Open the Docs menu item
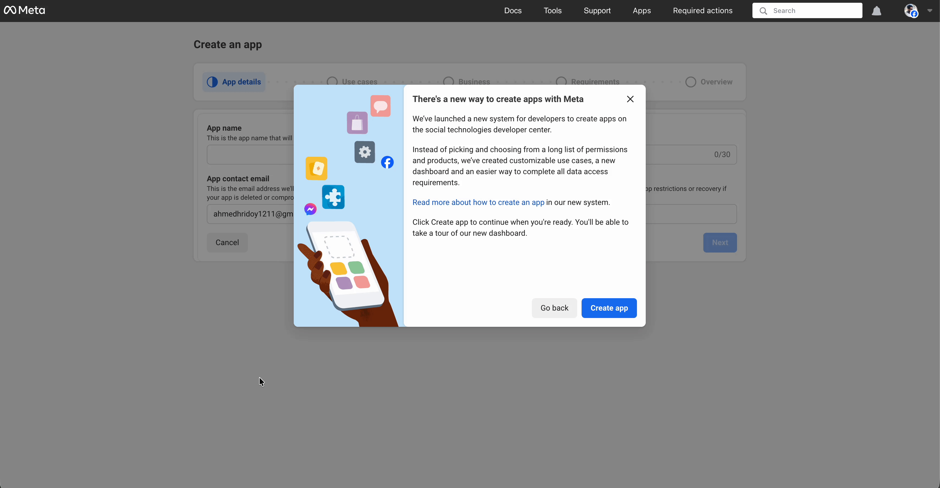The width and height of the screenshot is (940, 488). 513,10
